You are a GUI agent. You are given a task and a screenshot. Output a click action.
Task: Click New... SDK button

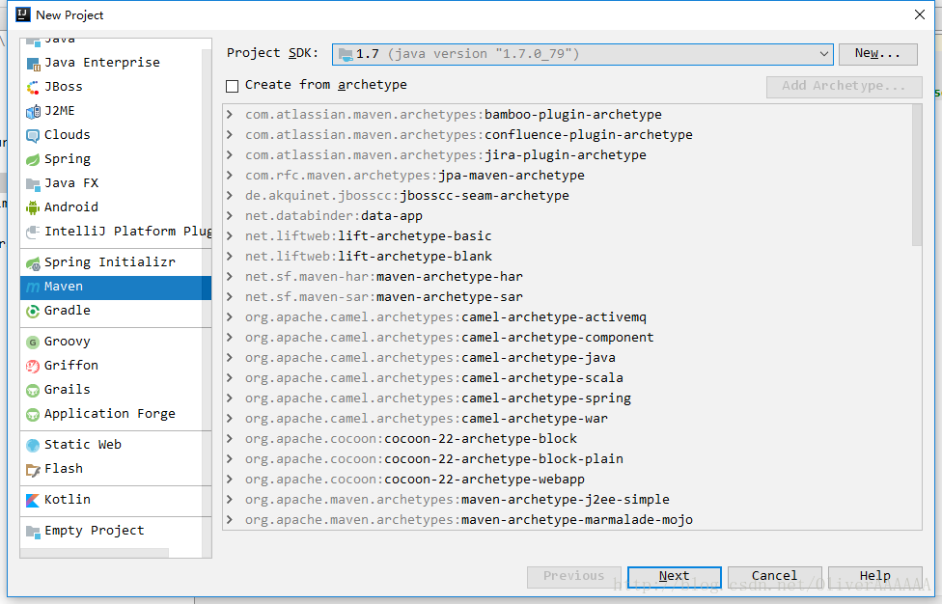coord(877,54)
